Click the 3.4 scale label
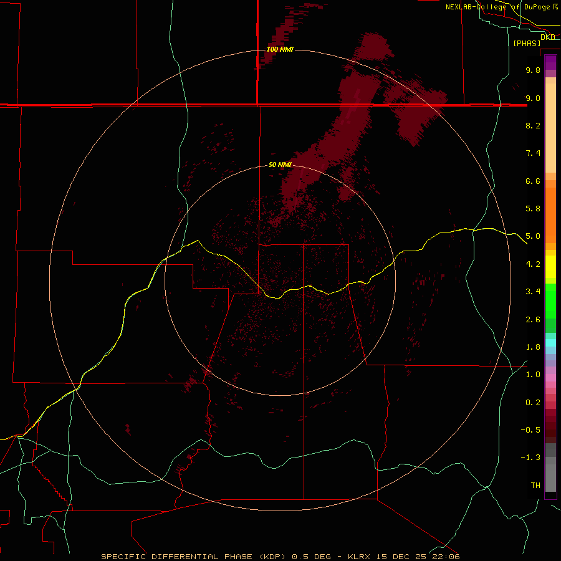The image size is (561, 561). click(533, 292)
